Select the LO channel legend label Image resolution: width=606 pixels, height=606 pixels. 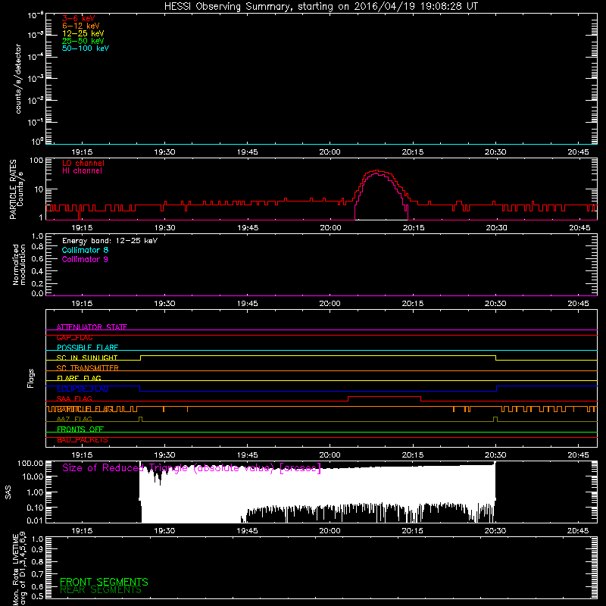[83, 163]
